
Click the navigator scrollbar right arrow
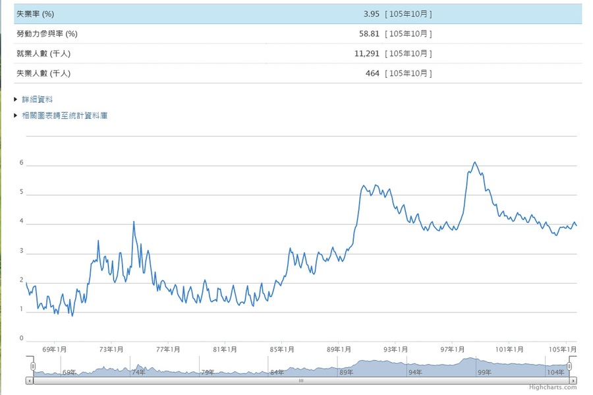click(x=573, y=380)
